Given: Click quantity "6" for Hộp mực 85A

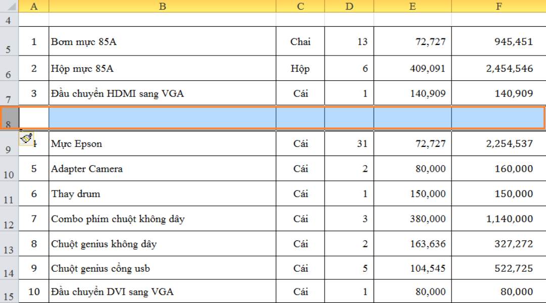Looking at the screenshot, I should tap(349, 68).
